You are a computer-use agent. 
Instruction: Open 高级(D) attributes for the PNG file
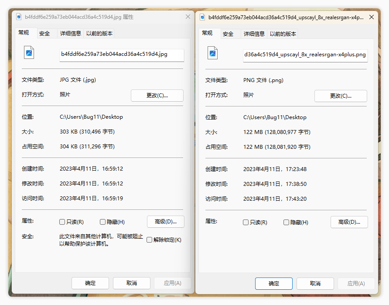tap(349, 222)
